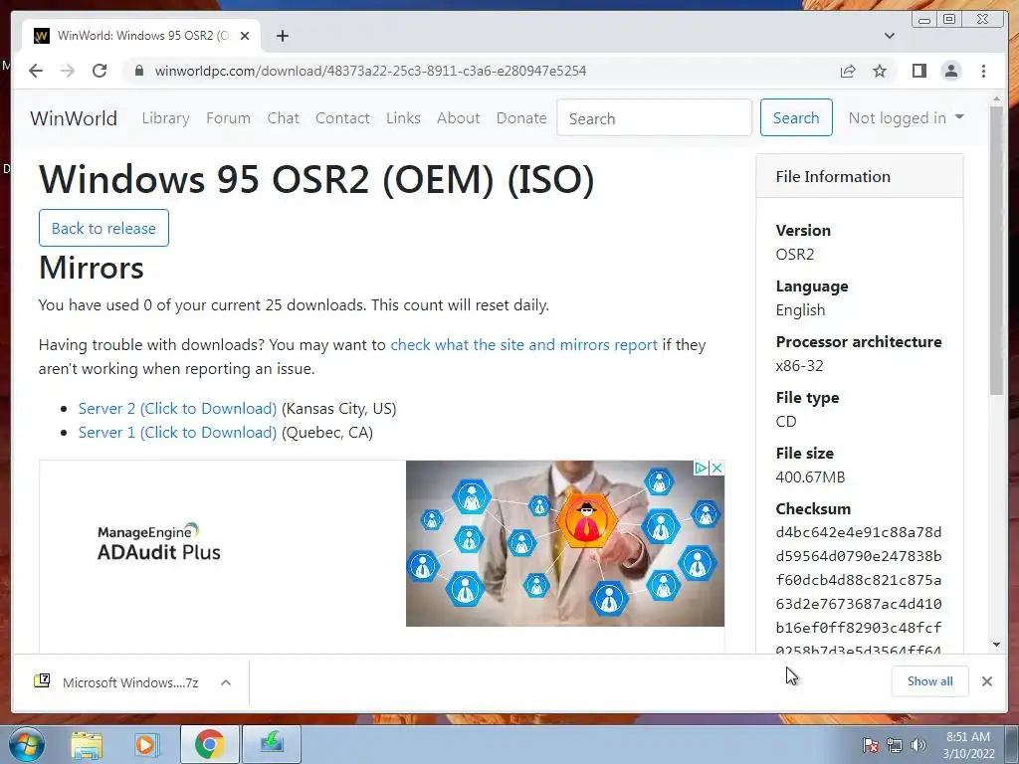Click the Windows 95 OSR2 (OEM) (ISO) heading
This screenshot has height=764, width=1019.
pos(316,179)
